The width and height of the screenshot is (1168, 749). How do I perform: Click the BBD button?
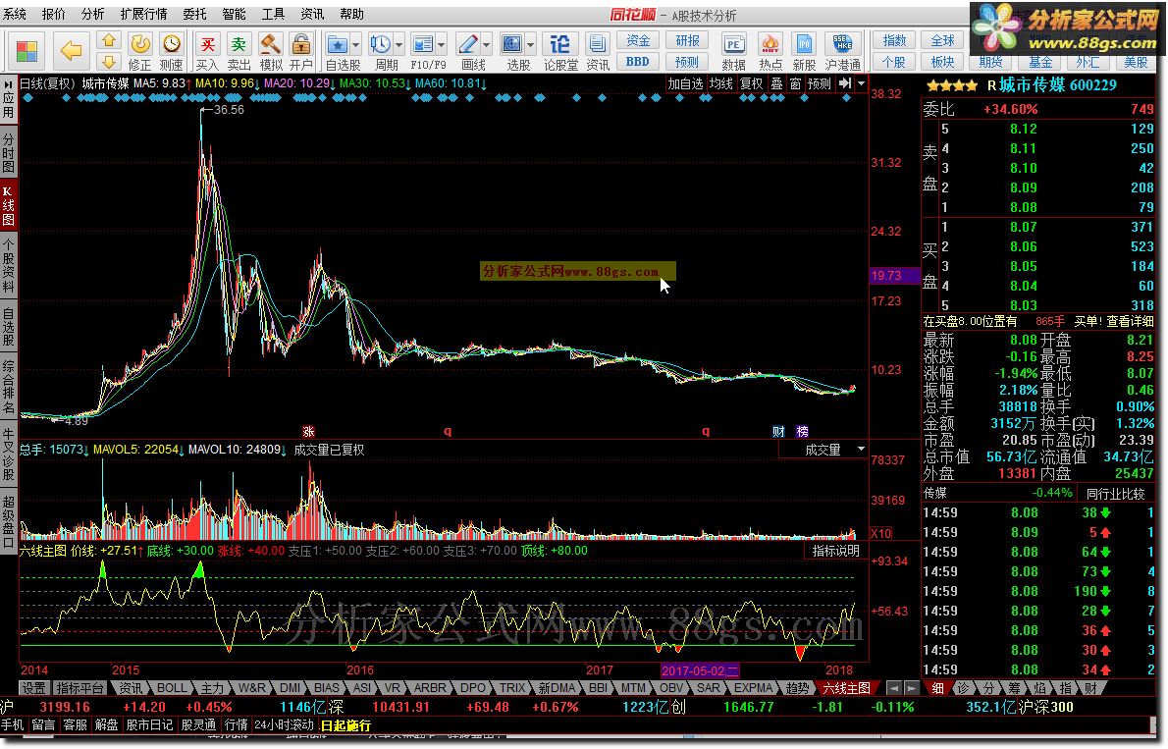pos(638,62)
